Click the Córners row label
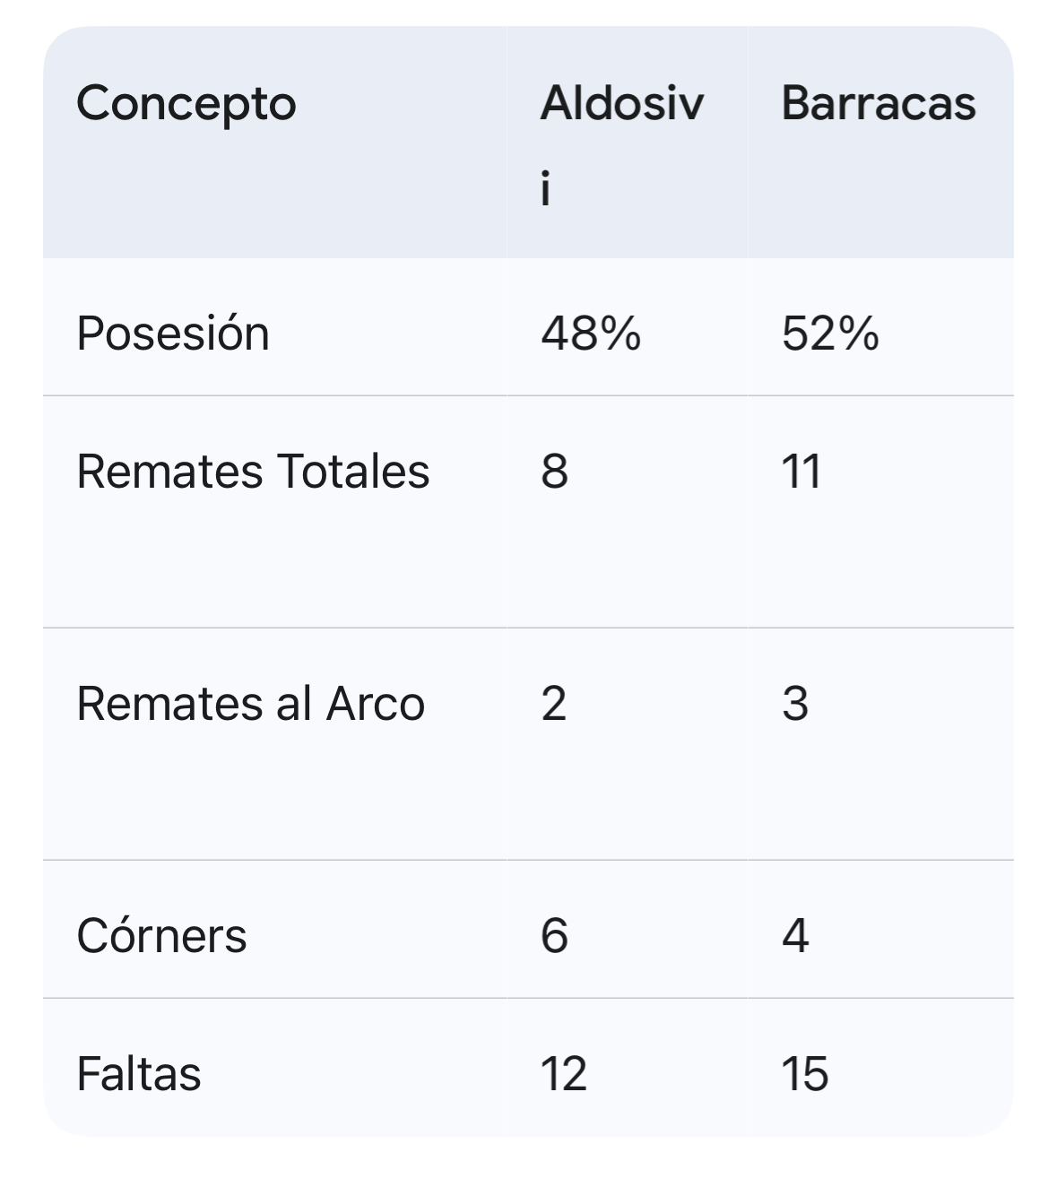 click(x=161, y=936)
